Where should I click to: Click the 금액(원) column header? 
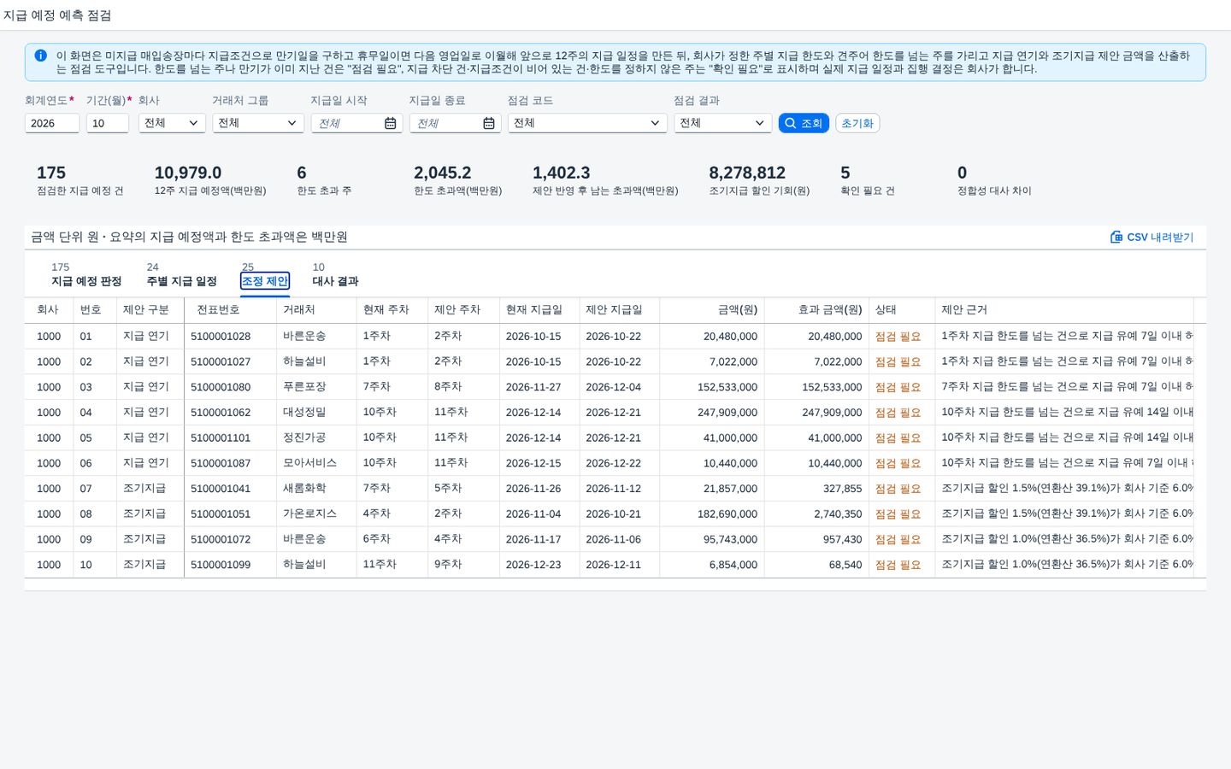tap(711, 309)
